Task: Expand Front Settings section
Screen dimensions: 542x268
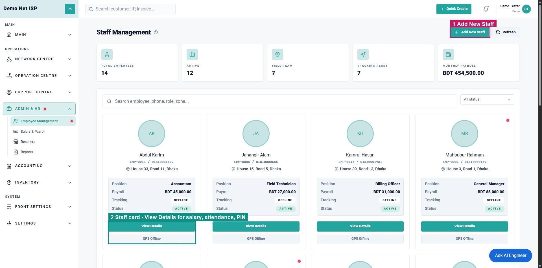Action: coord(39,207)
